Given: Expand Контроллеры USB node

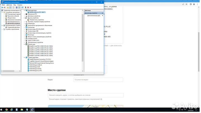Looking at the screenshot, I should coord(24,31).
